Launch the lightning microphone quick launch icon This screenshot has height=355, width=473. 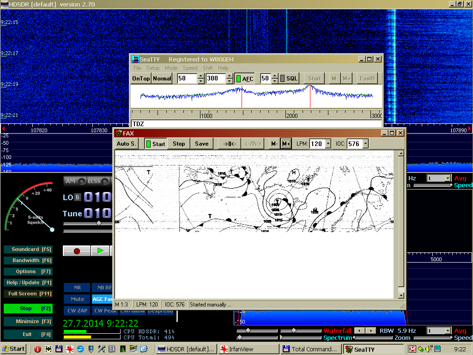click(102, 349)
